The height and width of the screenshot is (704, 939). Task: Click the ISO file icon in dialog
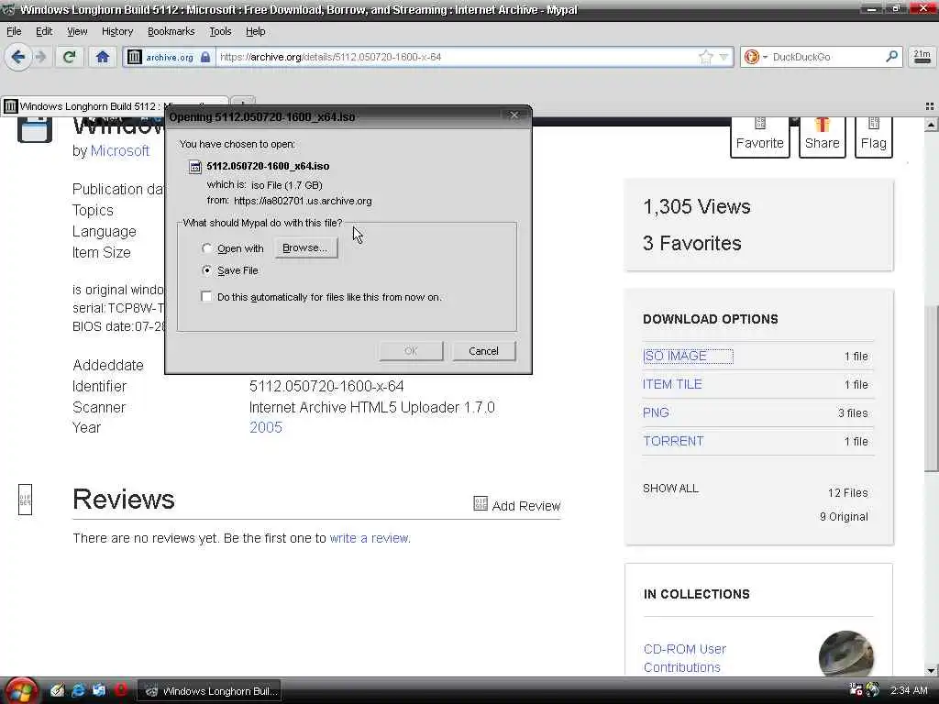195,167
